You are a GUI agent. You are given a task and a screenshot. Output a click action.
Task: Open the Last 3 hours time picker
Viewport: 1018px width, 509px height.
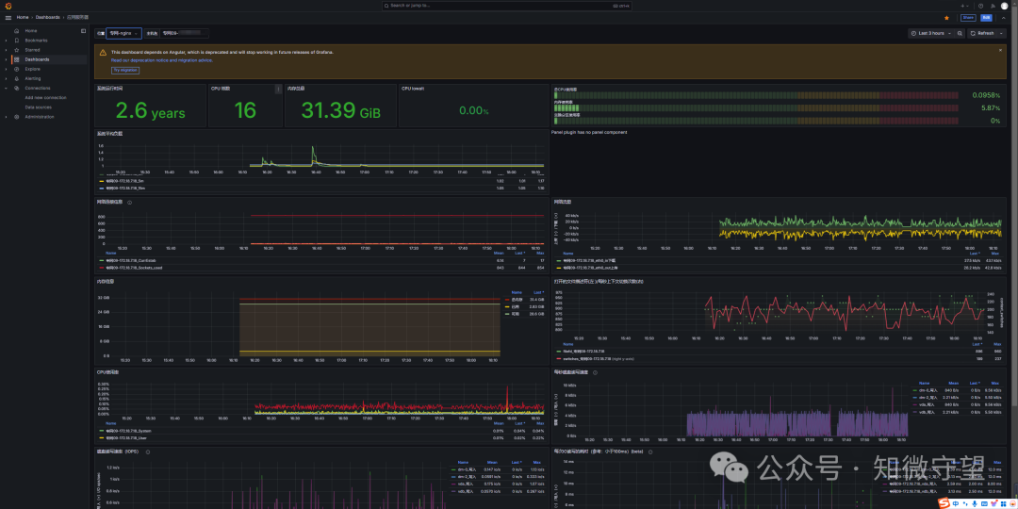[x=931, y=33]
